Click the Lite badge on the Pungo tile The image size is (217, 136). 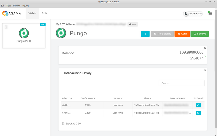(43, 24)
